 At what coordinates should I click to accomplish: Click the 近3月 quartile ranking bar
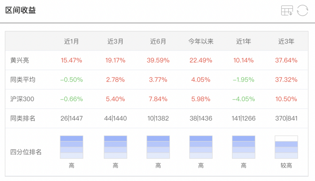[115, 147]
